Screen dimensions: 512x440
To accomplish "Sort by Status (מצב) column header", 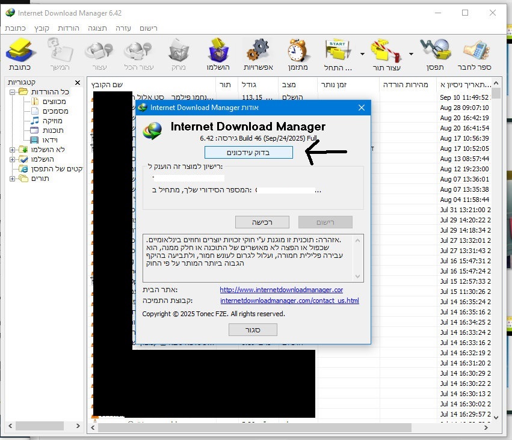I will [x=298, y=85].
